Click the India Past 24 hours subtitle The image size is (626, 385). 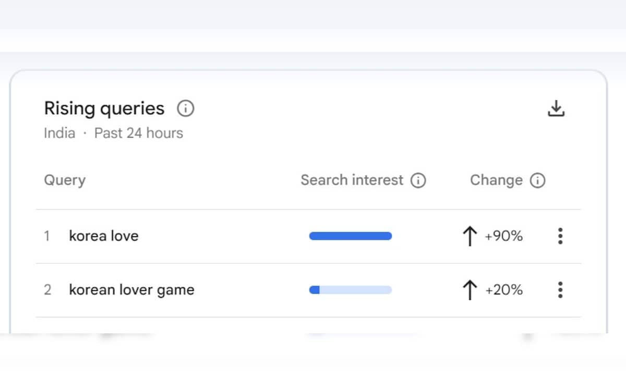point(113,133)
